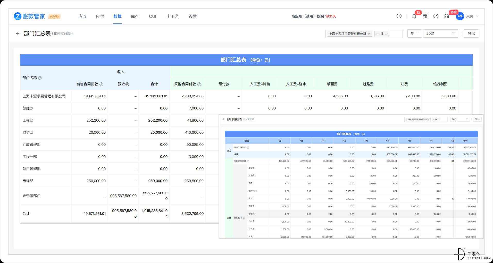Expand the + 11 ... company selector
Screen dimensions: 493x263
point(382,34)
